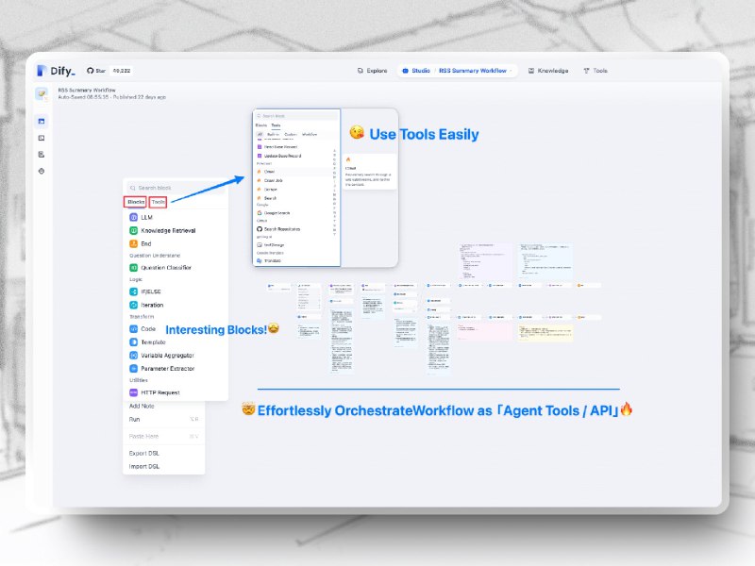Add a Template block
The image size is (755, 566).
[176, 342]
